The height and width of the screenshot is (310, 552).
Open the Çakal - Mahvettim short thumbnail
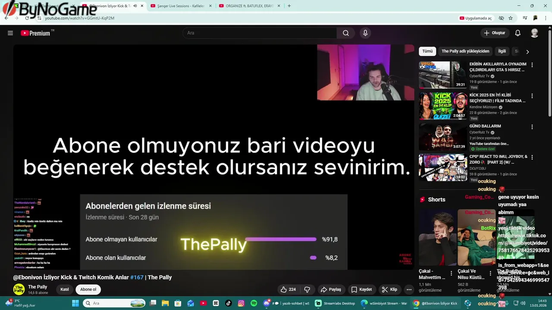[x=438, y=237]
